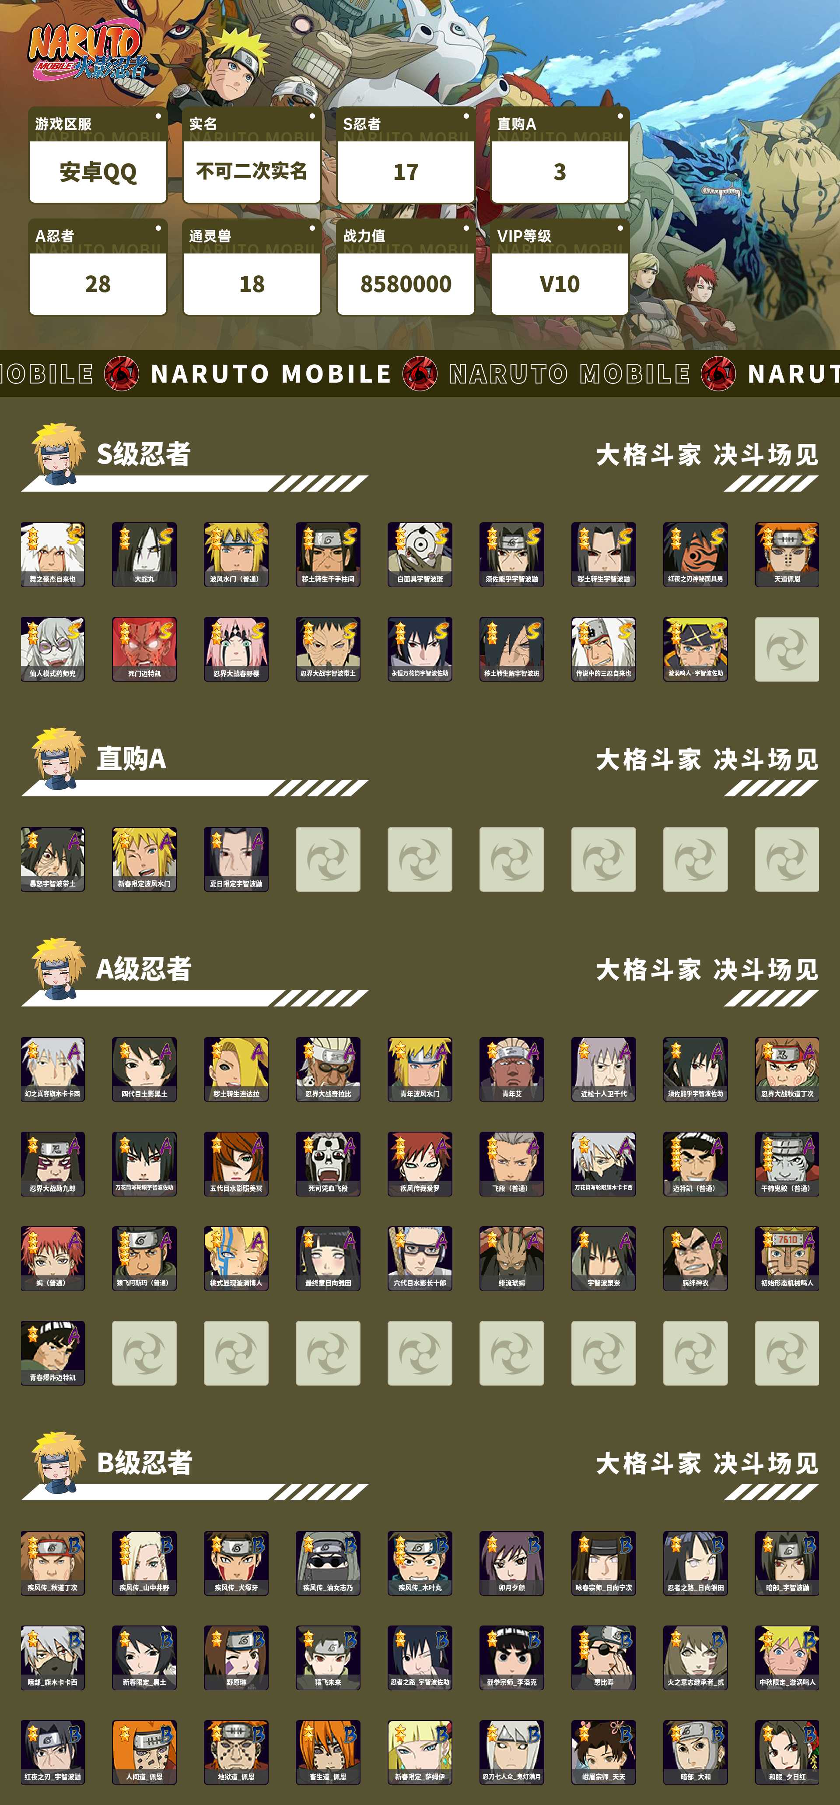Click the B级忍者 section header
This screenshot has height=1805, width=840.
[x=143, y=1463]
